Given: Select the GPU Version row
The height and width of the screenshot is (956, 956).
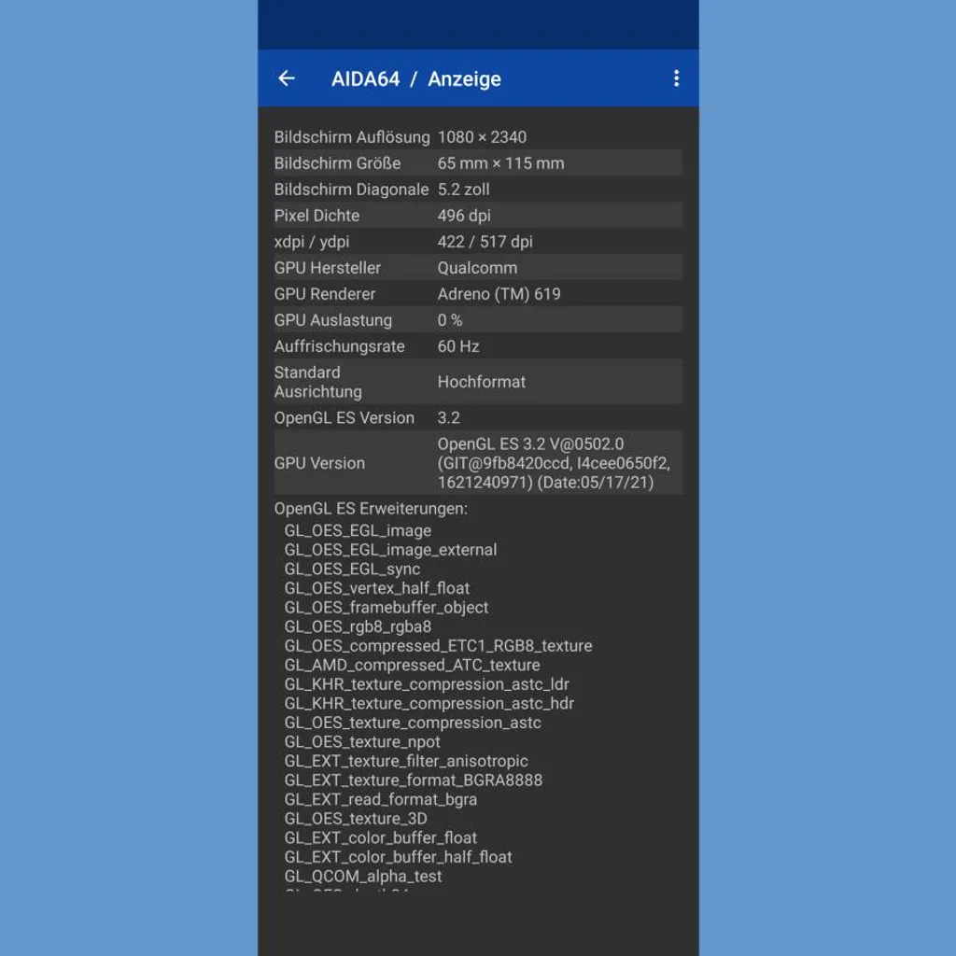Looking at the screenshot, I should point(478,463).
